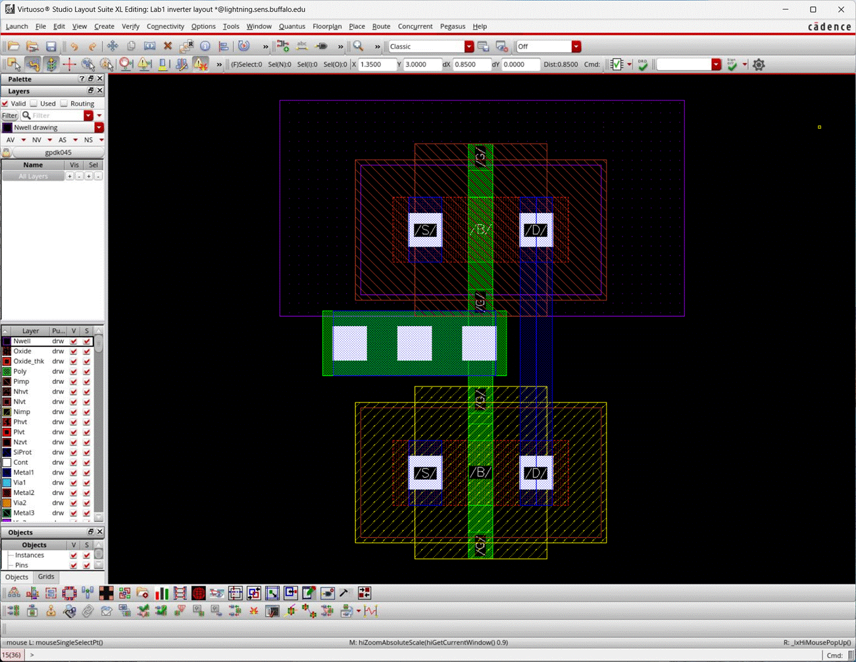Open the Connectivity menu
The height and width of the screenshot is (662, 856).
165,26
